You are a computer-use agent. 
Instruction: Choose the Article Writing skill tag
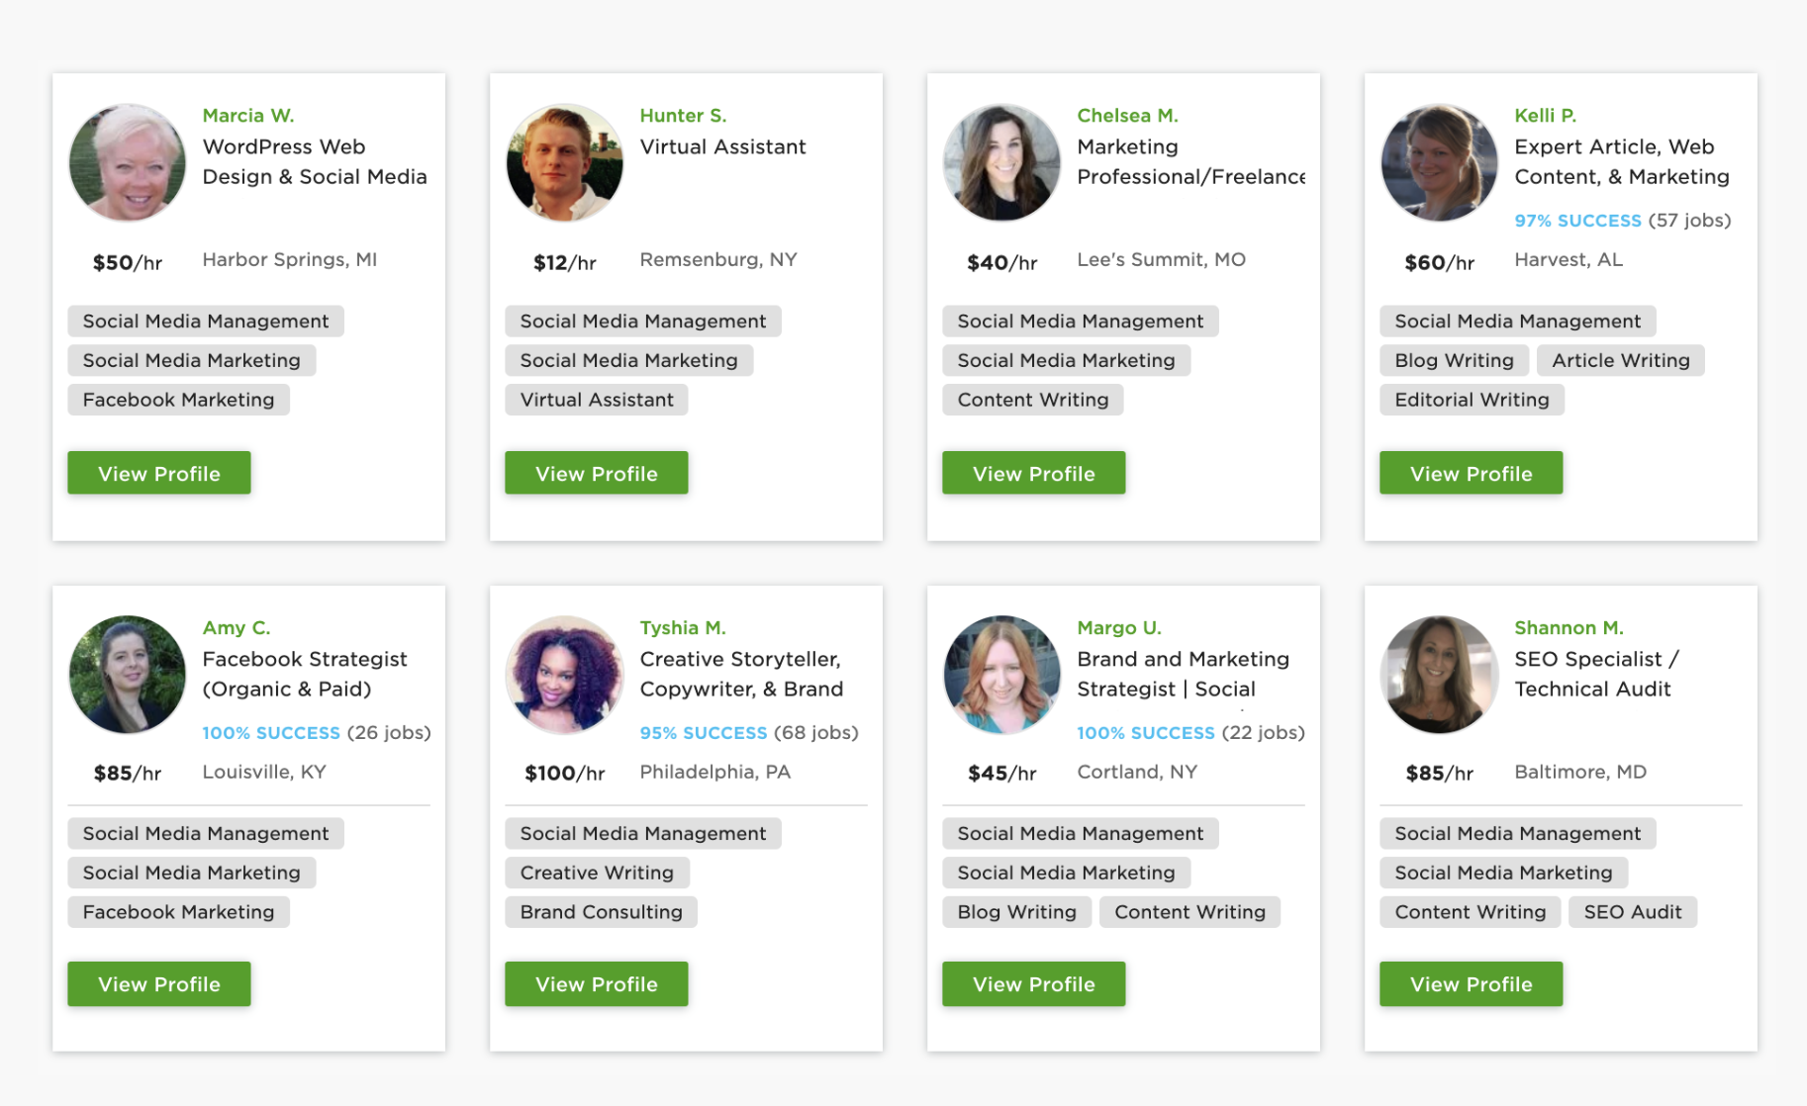pyautogui.click(x=1621, y=360)
